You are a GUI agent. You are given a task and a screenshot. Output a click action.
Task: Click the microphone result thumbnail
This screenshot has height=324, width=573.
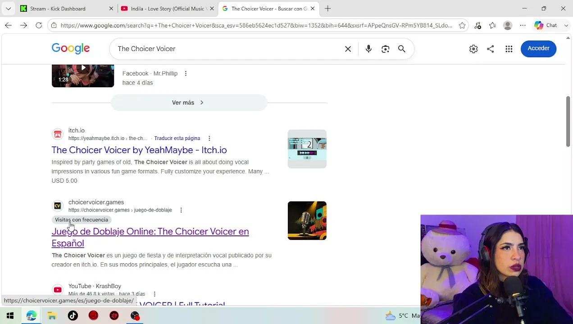pos(307,220)
